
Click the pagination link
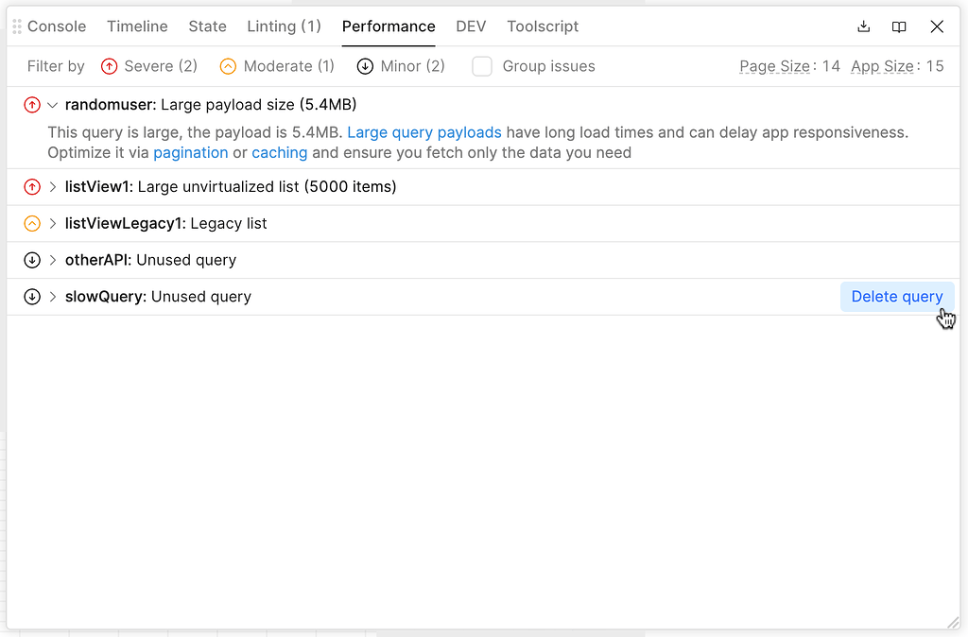[192, 152]
